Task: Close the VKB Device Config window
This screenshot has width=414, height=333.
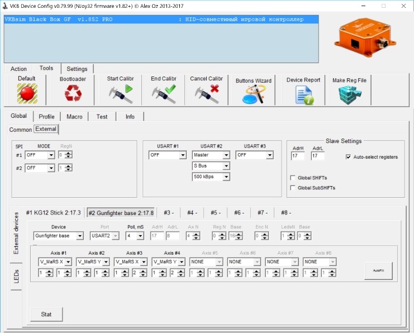Action: tap(403, 6)
